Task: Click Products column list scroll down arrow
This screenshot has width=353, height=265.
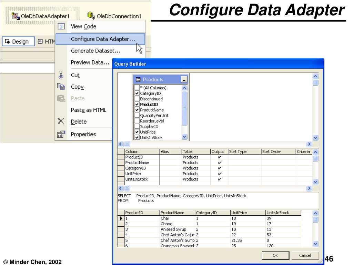Action: point(184,137)
